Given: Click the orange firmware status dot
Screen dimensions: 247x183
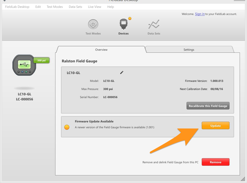Looking at the screenshot, I should pos(67,127).
